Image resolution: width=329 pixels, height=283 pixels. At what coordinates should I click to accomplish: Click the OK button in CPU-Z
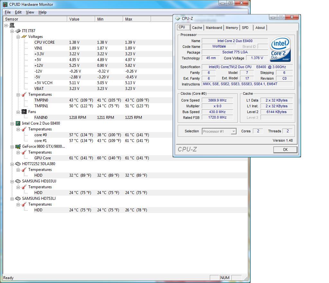click(x=285, y=150)
